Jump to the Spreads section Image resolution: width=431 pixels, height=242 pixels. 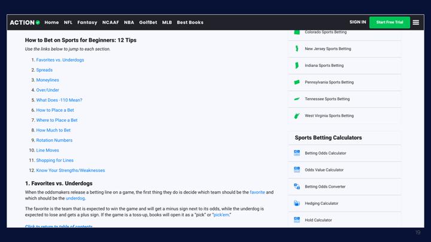coord(44,70)
